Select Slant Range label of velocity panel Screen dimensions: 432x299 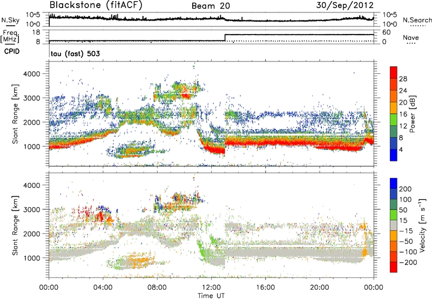pyautogui.click(x=15, y=226)
